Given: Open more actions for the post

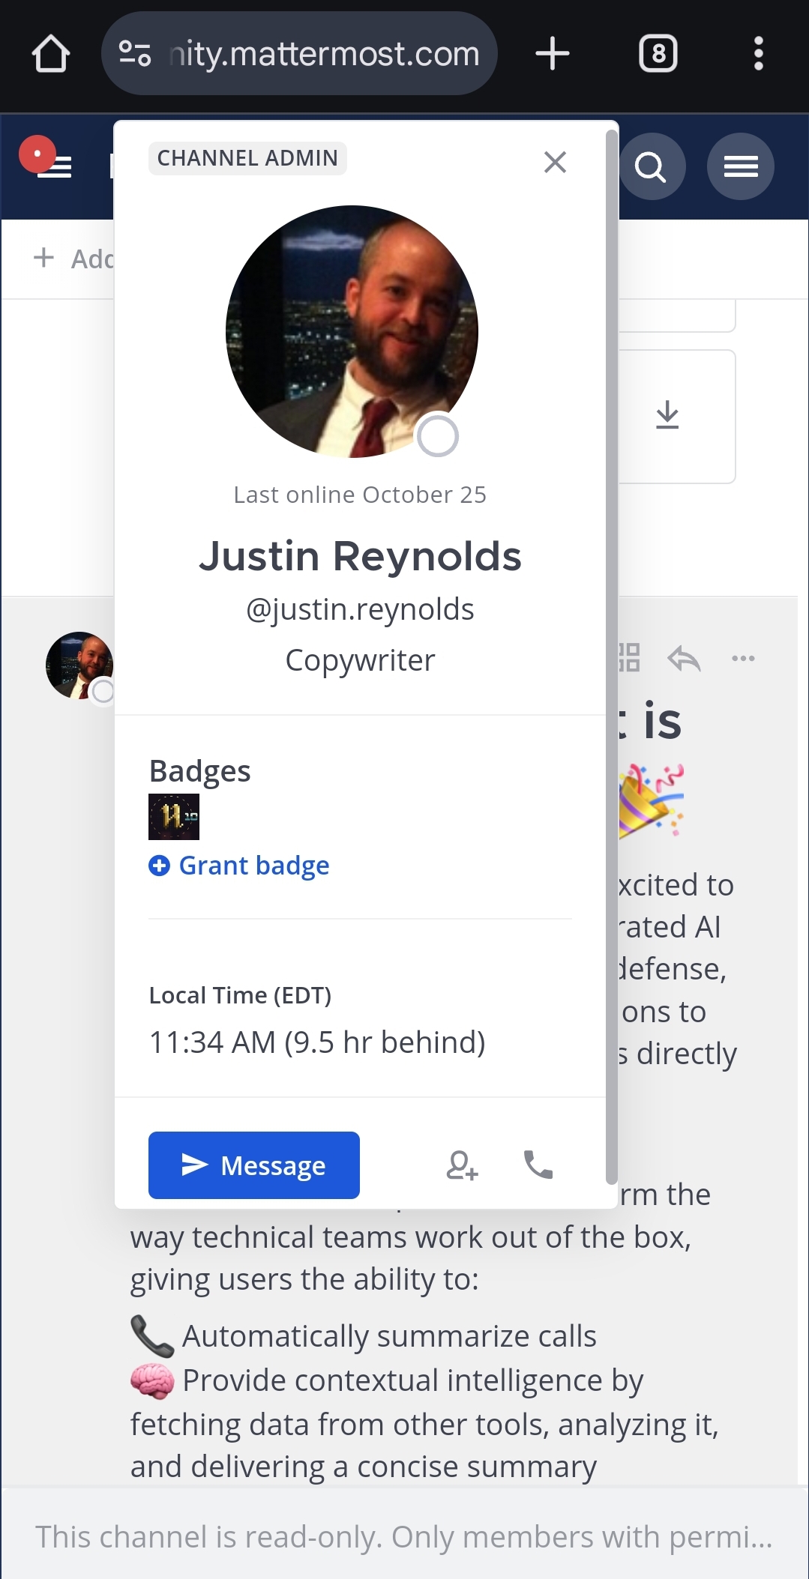Looking at the screenshot, I should point(743,659).
